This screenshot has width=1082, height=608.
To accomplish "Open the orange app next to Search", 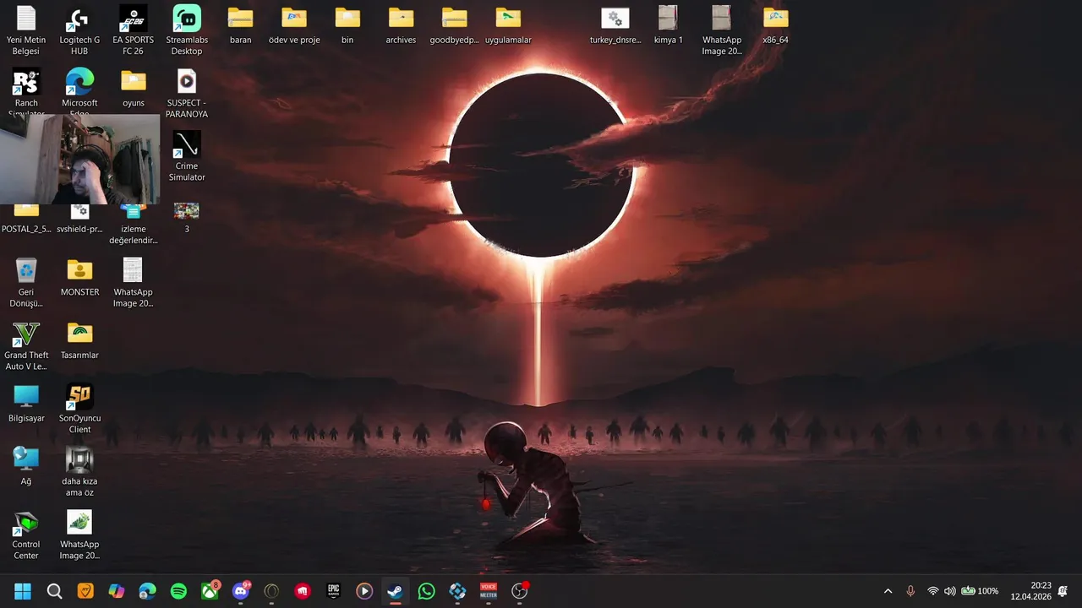I will (85, 591).
